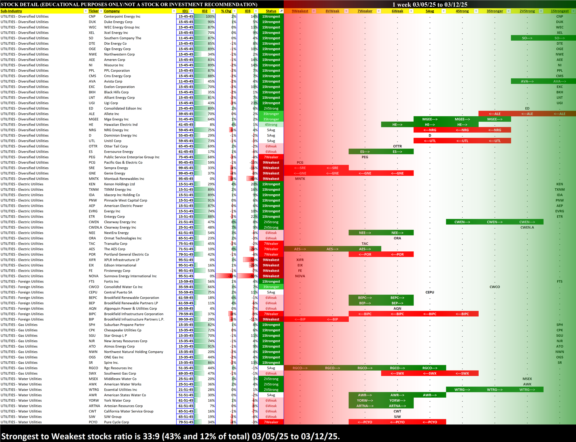Open the ID2 filter dropdown arrow

pyautogui.click(x=213, y=11)
